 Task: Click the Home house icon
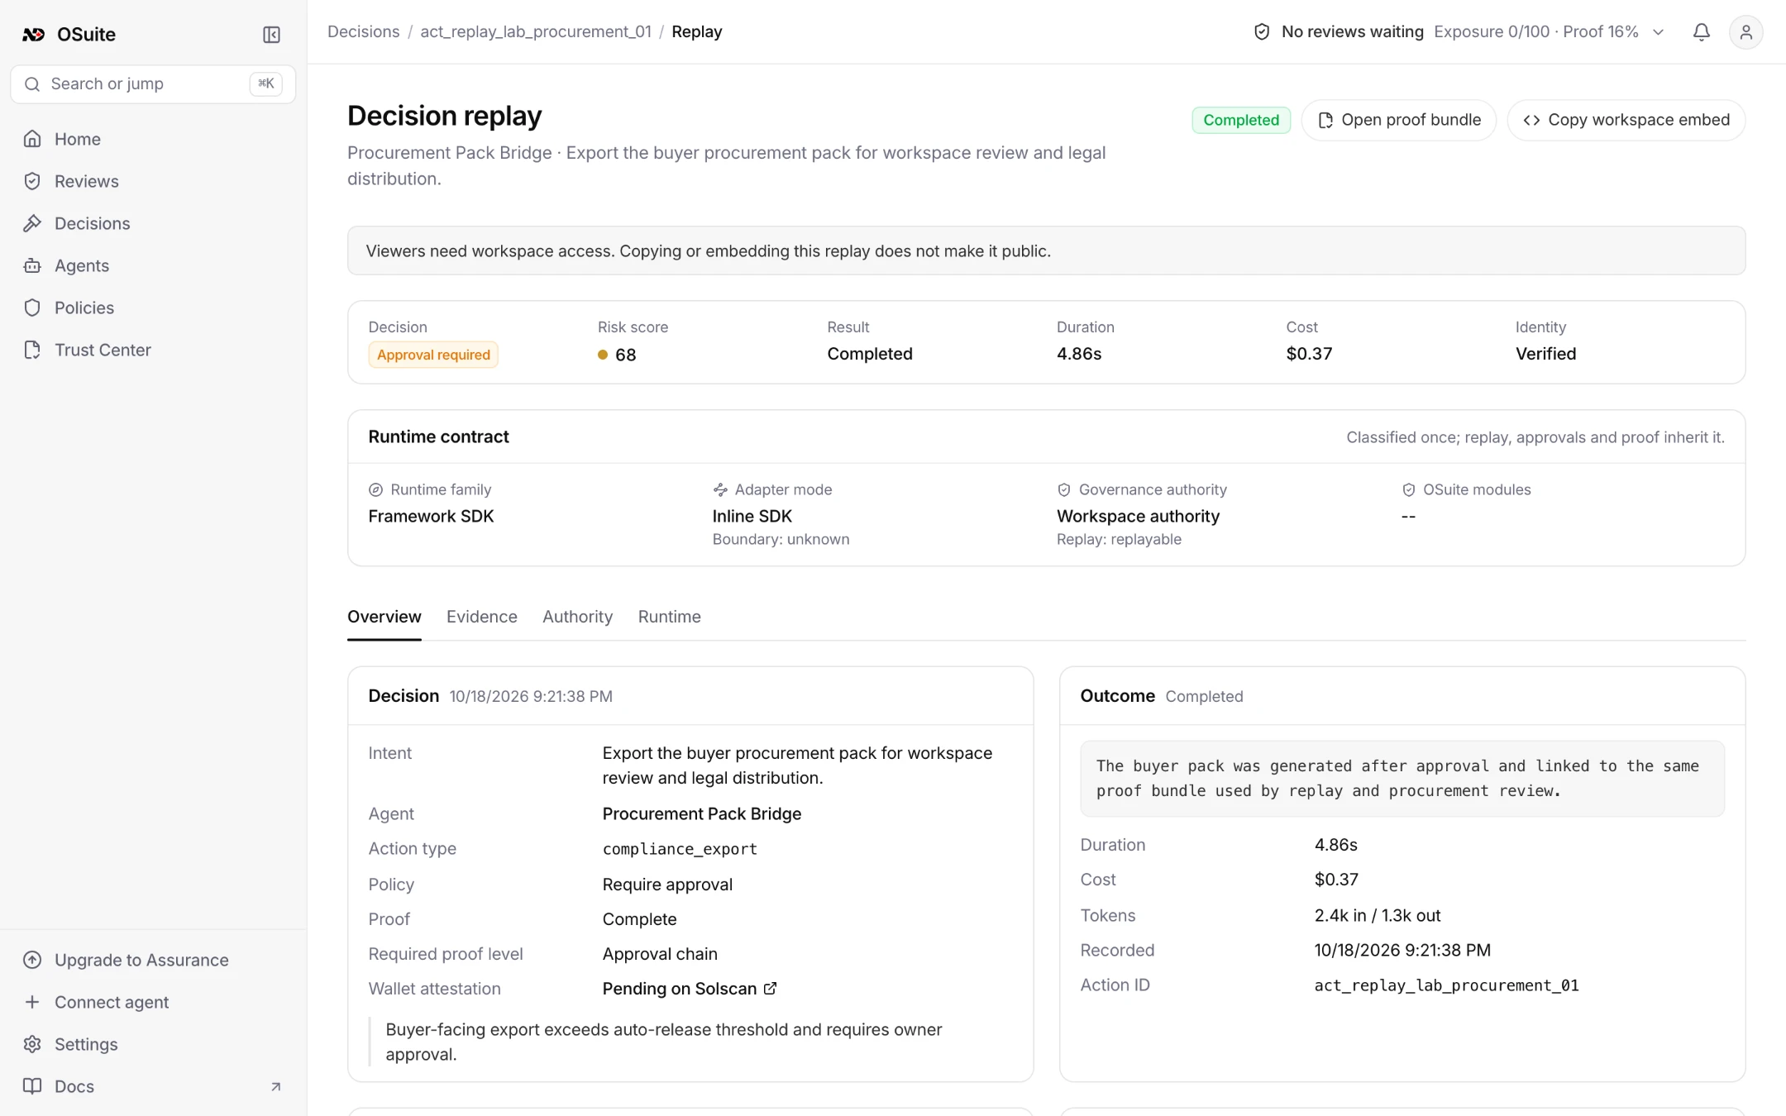point(32,139)
